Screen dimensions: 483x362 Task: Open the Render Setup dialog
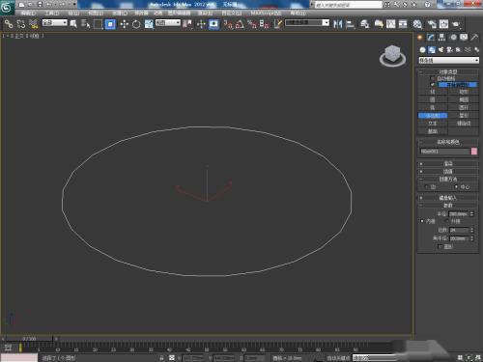pyautogui.click(x=432, y=24)
